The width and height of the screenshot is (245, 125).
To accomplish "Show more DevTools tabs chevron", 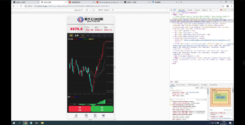I will 211,10.
